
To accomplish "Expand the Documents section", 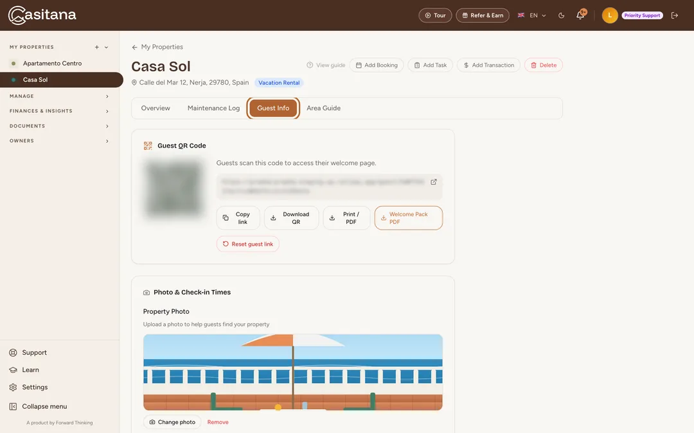I will pyautogui.click(x=60, y=126).
